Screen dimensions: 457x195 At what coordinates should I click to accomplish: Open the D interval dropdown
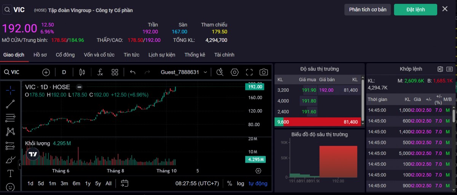point(64,72)
